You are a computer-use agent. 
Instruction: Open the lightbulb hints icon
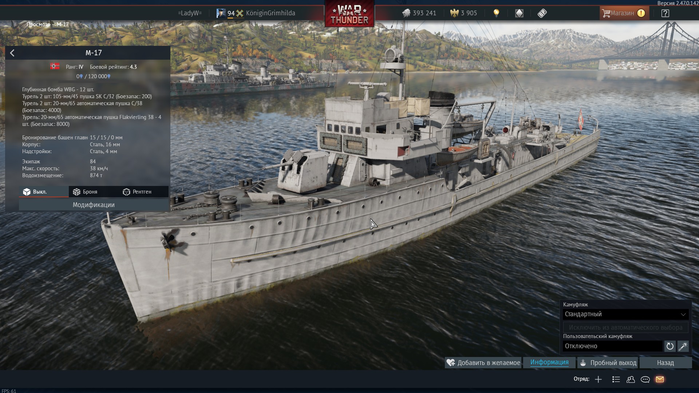click(x=496, y=13)
